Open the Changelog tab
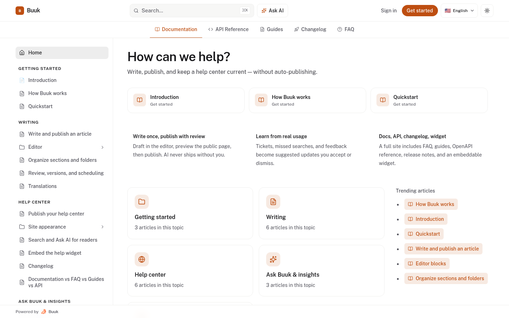The image size is (509, 318). pos(310,29)
